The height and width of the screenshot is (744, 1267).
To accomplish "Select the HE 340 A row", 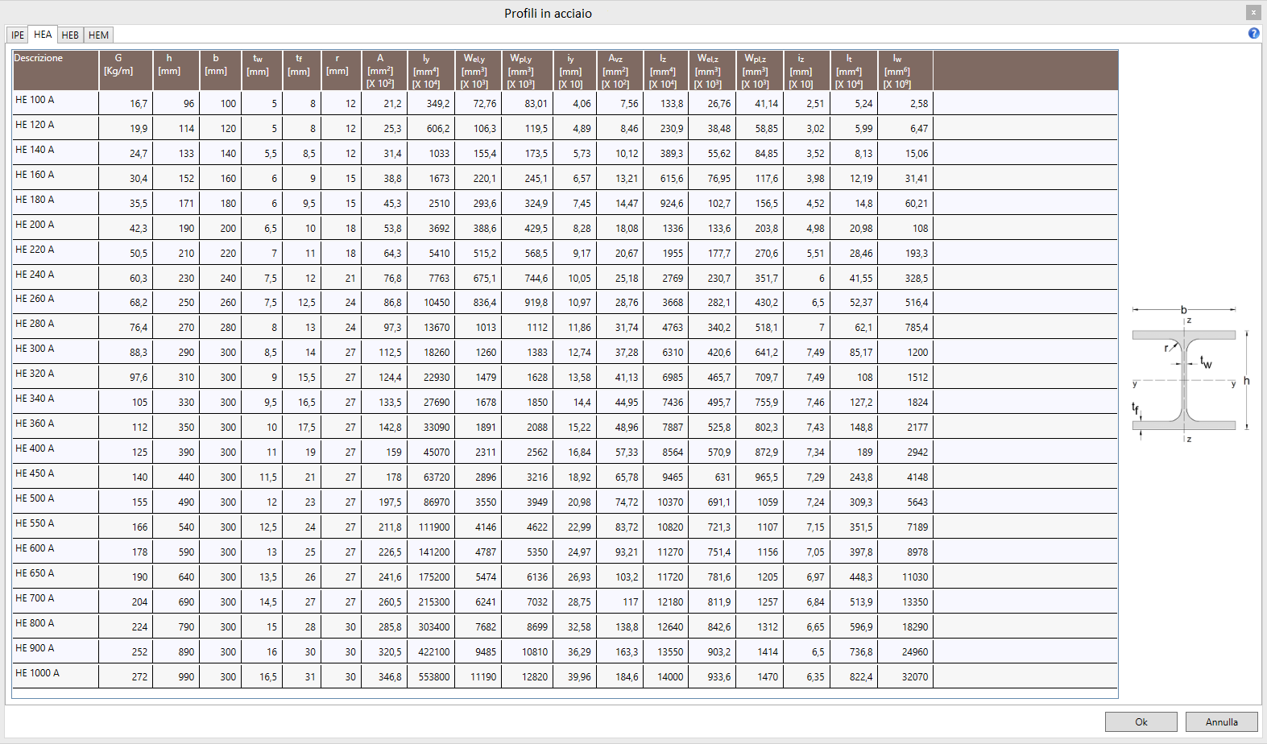I will (x=565, y=402).
